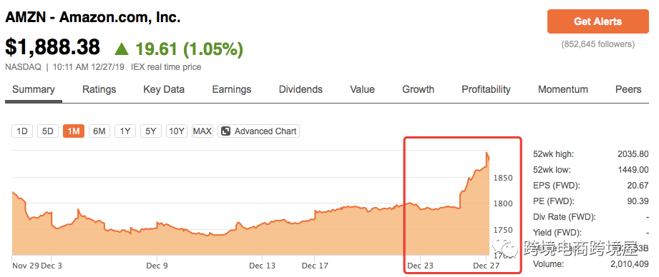Viewport: 659px width, 277px height.
Task: Click the Advanced Chart expand icon
Action: point(225,131)
